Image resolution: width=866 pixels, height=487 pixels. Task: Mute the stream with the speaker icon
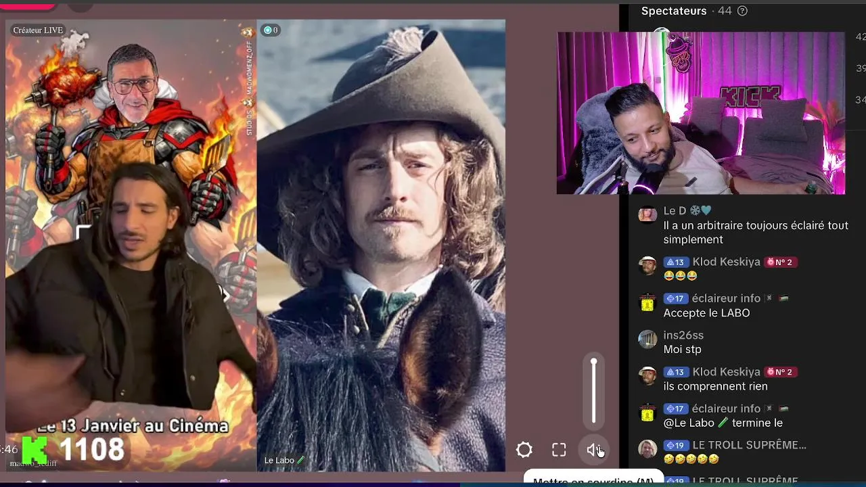[x=594, y=450]
